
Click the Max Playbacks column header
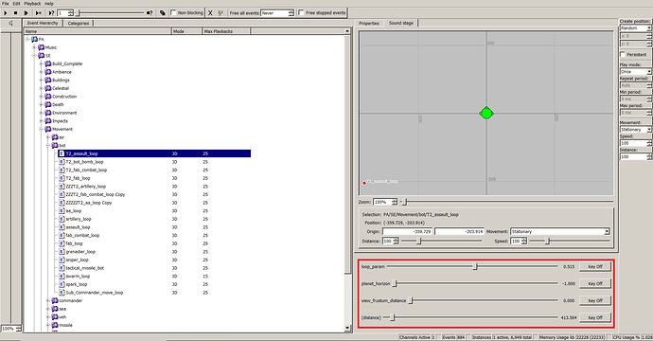point(226,31)
